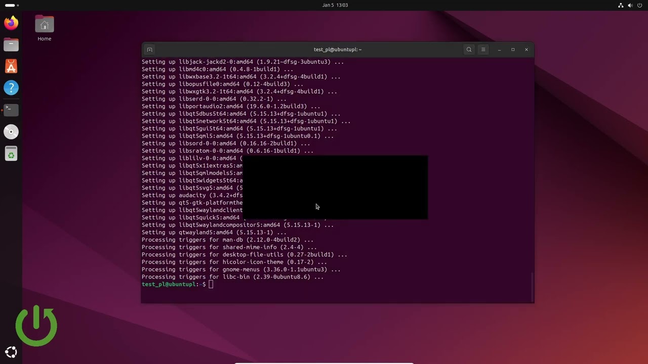This screenshot has width=648, height=364.
Task: Click line 'Processing triggers for gnome-menus'
Action: [241, 269]
